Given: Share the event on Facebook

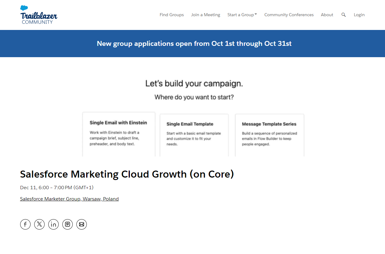Looking at the screenshot, I should pyautogui.click(x=25, y=224).
